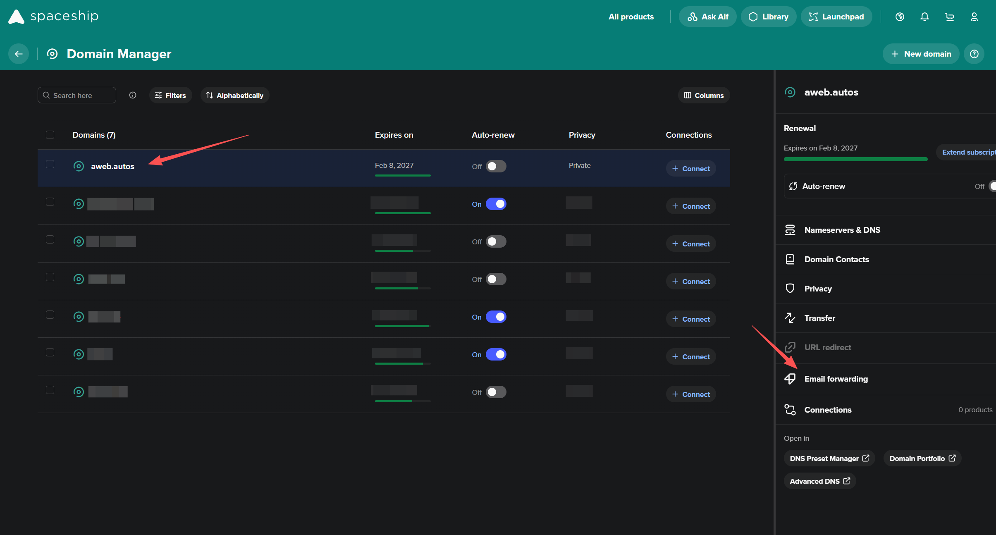
Task: Open Email forwarding in side panel
Action: pos(836,379)
